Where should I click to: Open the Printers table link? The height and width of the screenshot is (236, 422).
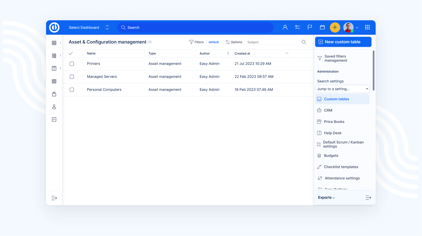point(93,64)
